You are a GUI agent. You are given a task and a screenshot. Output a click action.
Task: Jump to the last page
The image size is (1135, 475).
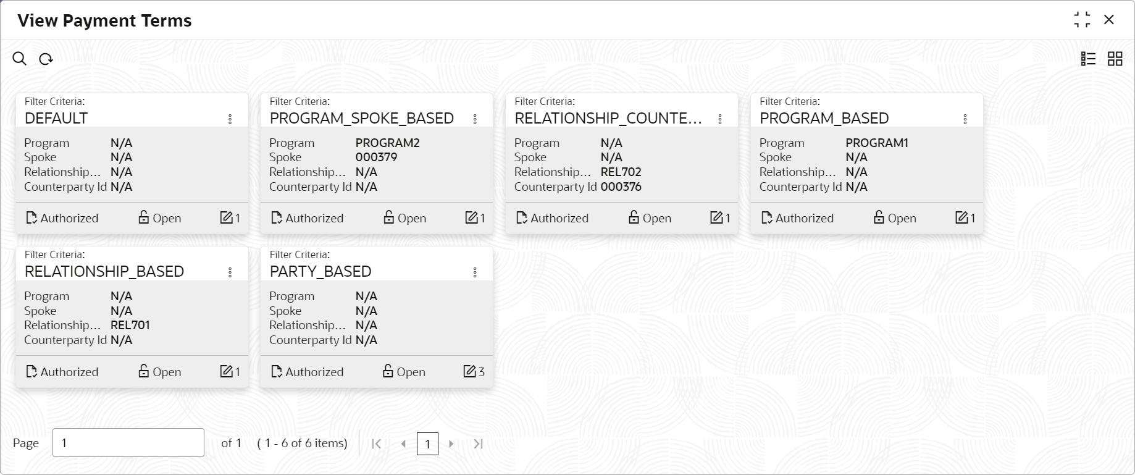pyautogui.click(x=478, y=443)
